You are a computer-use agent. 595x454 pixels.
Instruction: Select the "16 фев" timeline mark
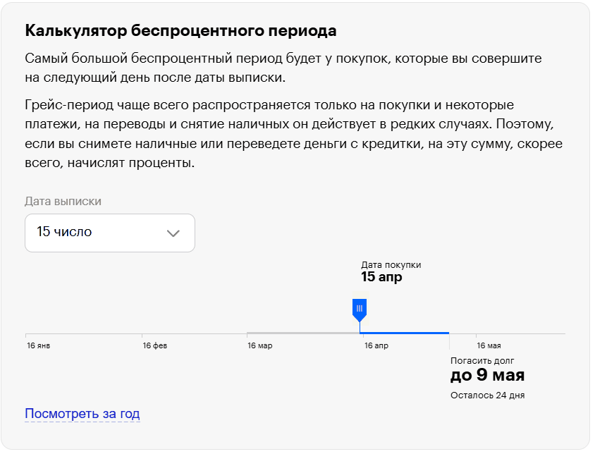pyautogui.click(x=154, y=346)
